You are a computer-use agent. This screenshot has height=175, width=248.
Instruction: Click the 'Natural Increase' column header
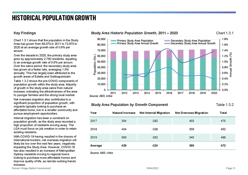124,113
